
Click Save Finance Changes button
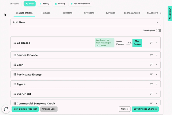pyautogui.click(x=145, y=109)
